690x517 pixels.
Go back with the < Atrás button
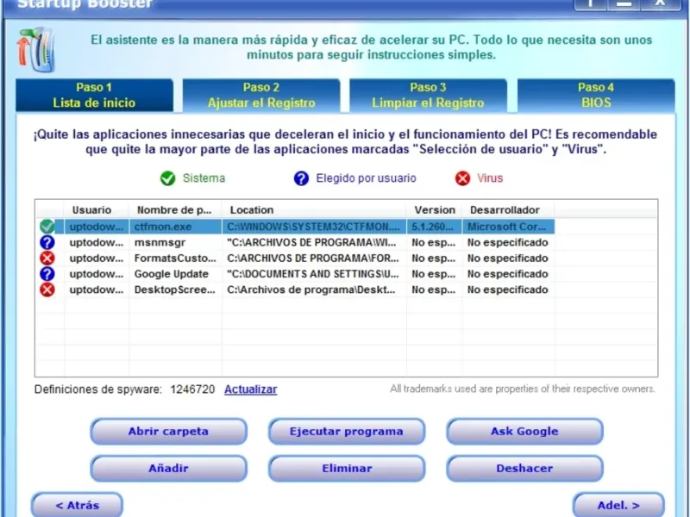[x=77, y=505]
